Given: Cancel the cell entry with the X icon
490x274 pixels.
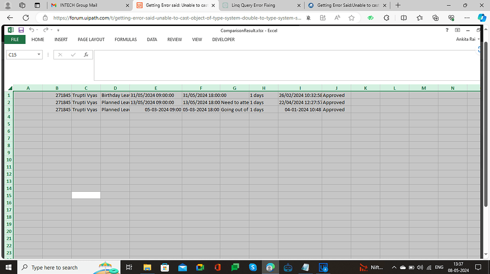Looking at the screenshot, I should tap(60, 54).
